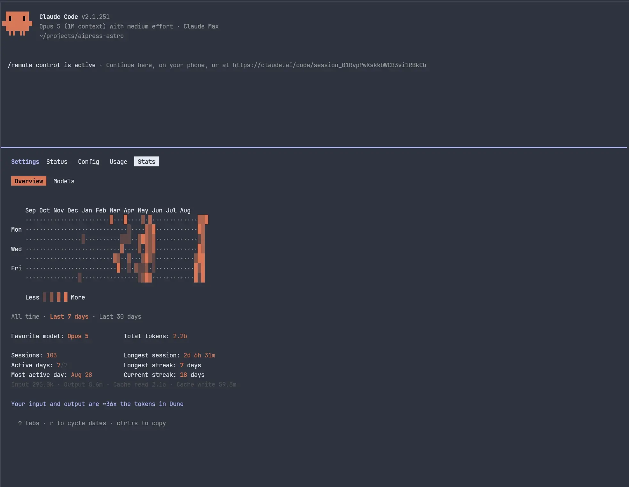
Task: Click the "Claude Code" title text
Action: click(59, 17)
